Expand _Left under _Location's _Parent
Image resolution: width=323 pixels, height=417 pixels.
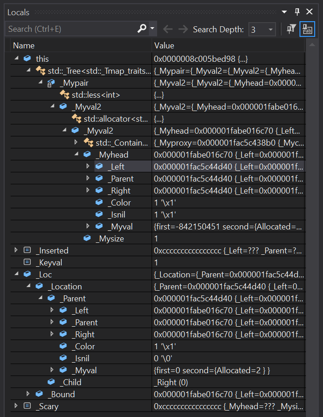[52, 310]
